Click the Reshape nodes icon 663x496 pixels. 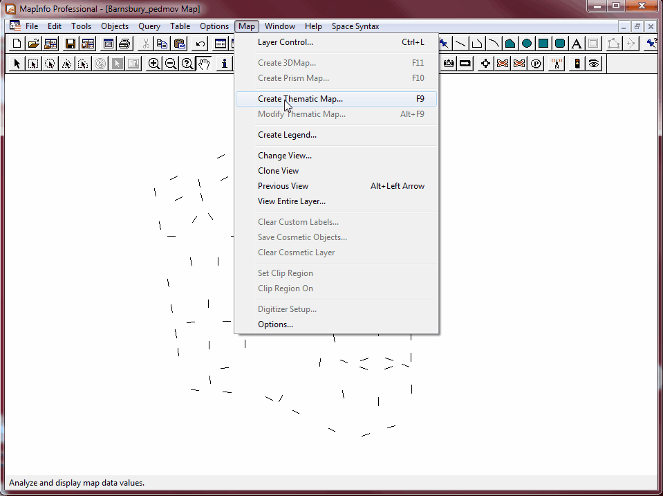(x=613, y=43)
